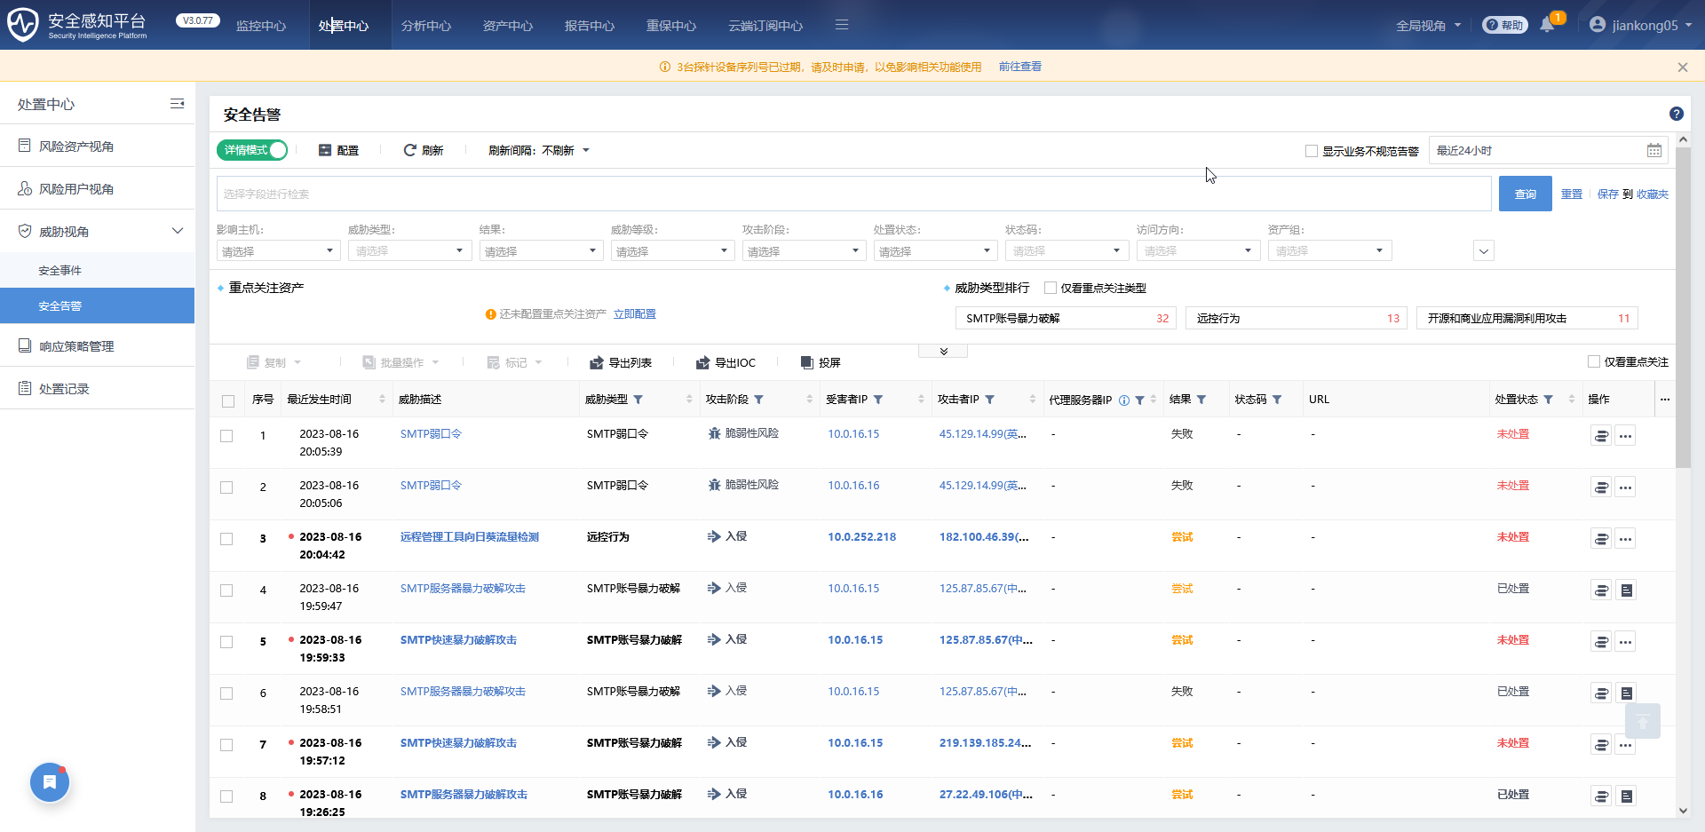Click the handle icon for row 1
The width and height of the screenshot is (1705, 832).
pos(1601,436)
